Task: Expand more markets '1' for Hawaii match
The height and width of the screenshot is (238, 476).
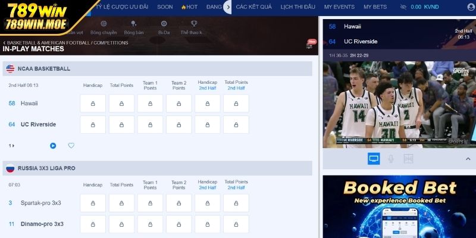Action: (x=11, y=146)
